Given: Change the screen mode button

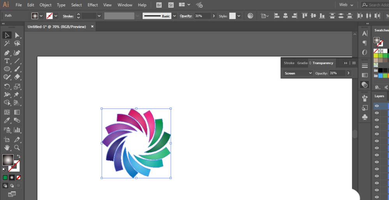Looking at the screenshot, I should click(12, 194).
